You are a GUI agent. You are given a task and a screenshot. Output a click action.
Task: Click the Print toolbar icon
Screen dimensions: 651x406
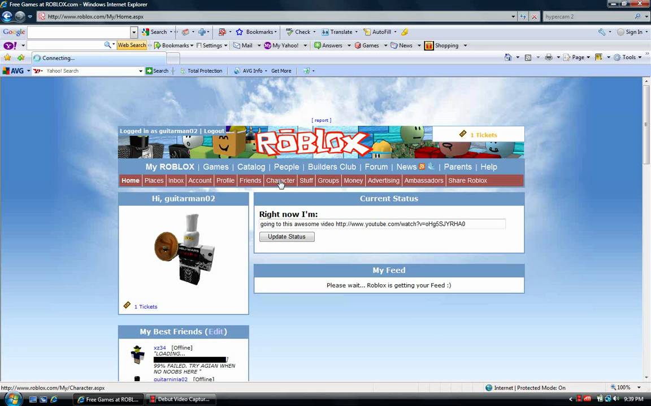(549, 57)
